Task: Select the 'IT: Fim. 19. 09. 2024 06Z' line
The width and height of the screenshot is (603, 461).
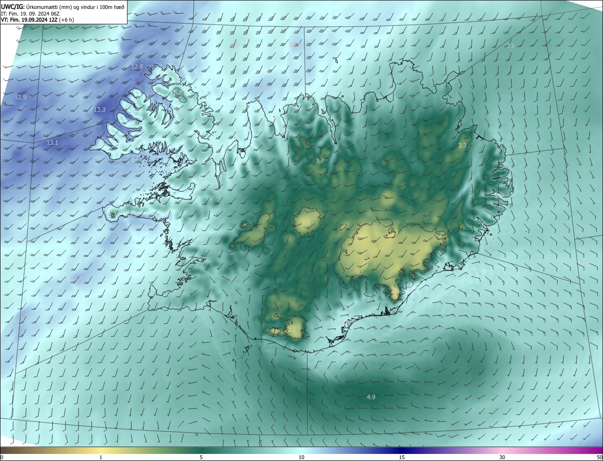Action: click(30, 14)
